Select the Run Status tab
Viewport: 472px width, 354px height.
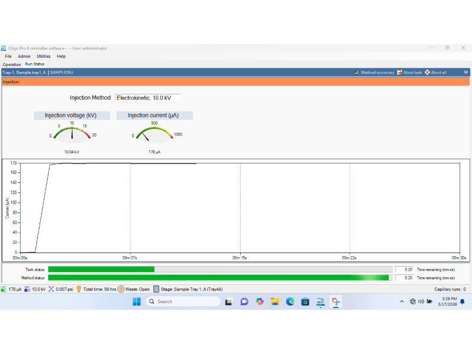coord(35,64)
